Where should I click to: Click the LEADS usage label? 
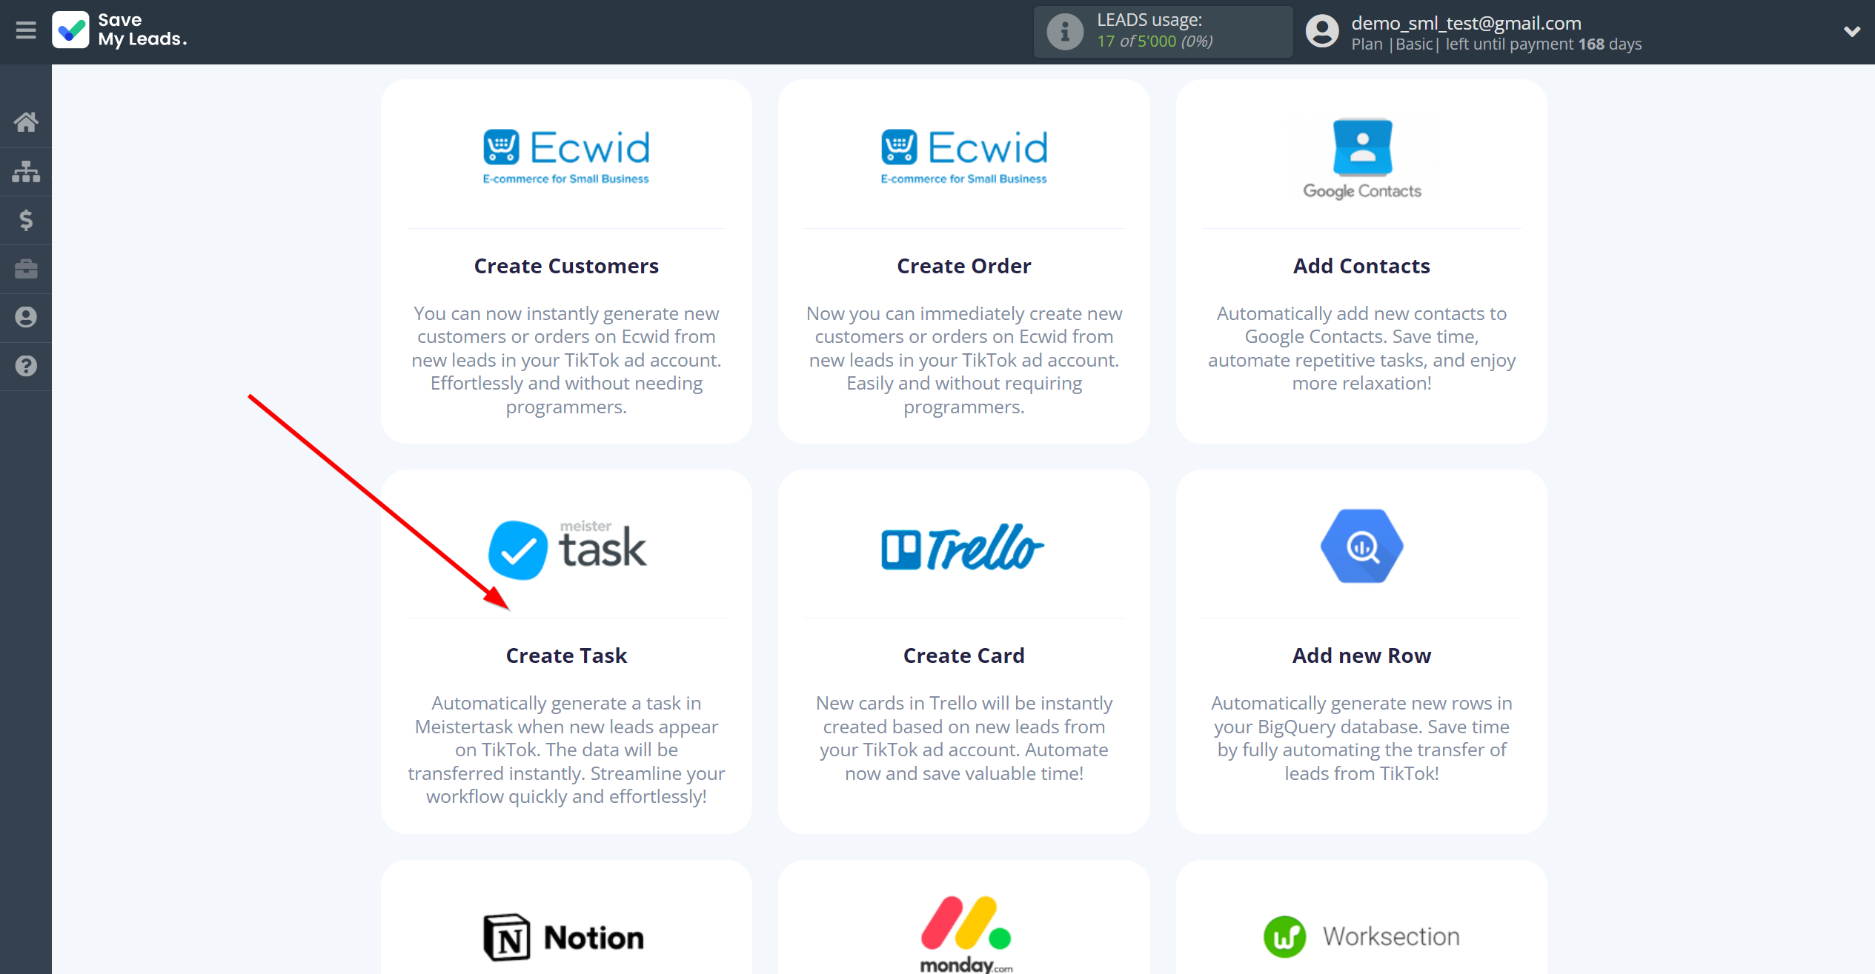pyautogui.click(x=1149, y=20)
